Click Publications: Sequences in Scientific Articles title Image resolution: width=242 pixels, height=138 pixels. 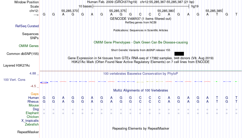point(141,30)
